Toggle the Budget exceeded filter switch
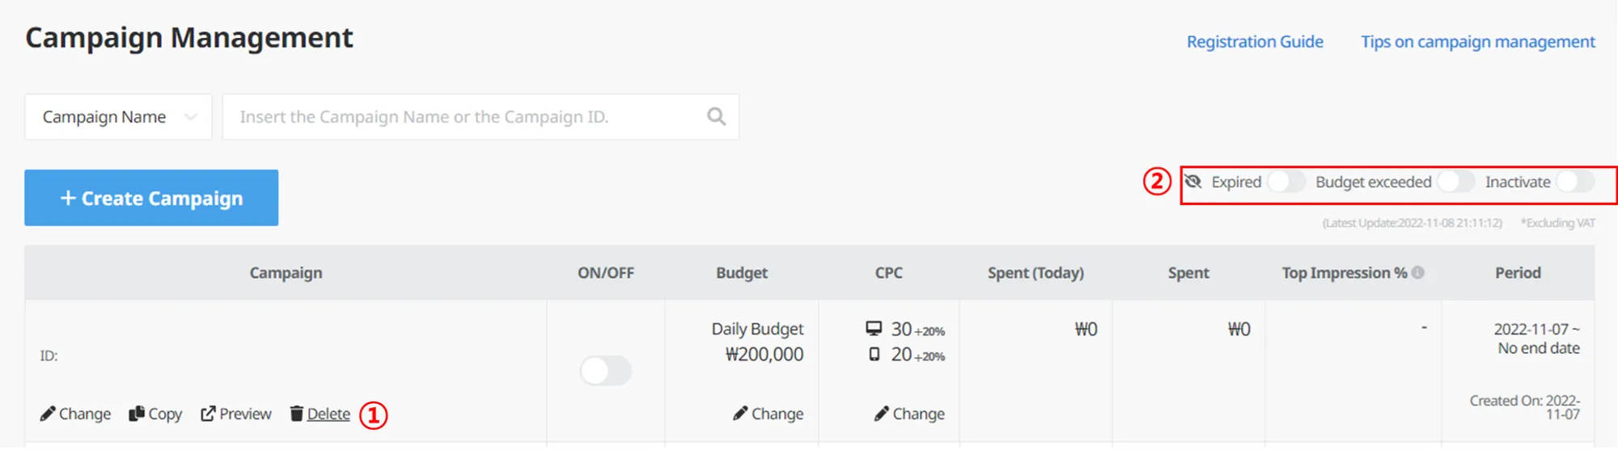 click(1455, 182)
